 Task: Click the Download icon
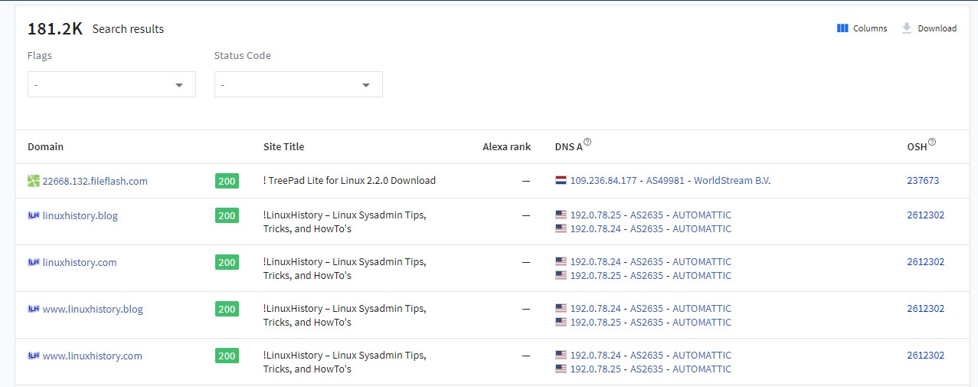(x=907, y=28)
